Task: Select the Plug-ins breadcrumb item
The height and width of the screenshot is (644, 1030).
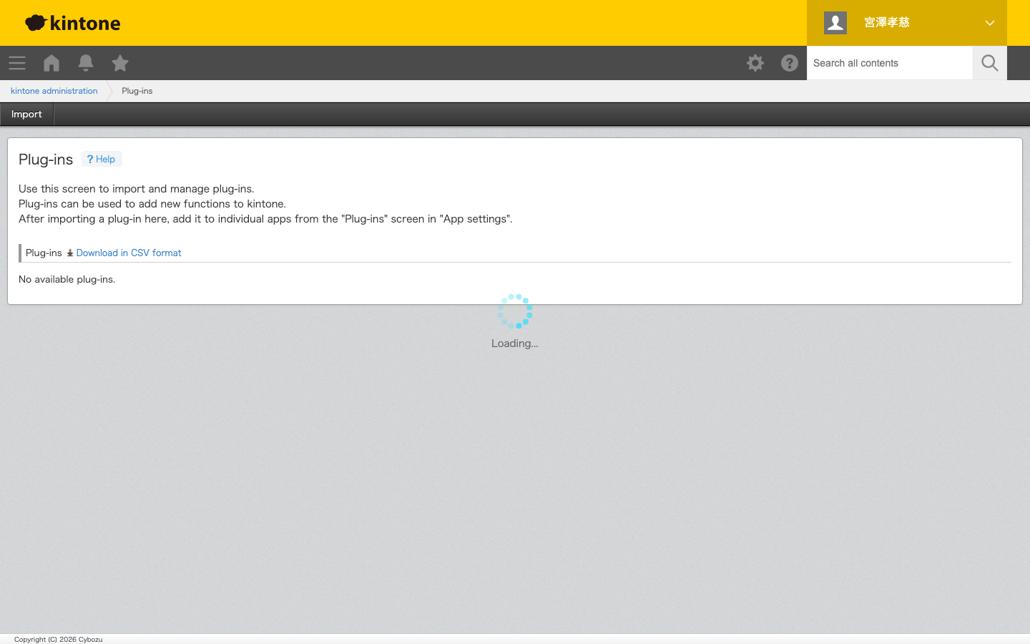Action: [x=137, y=91]
